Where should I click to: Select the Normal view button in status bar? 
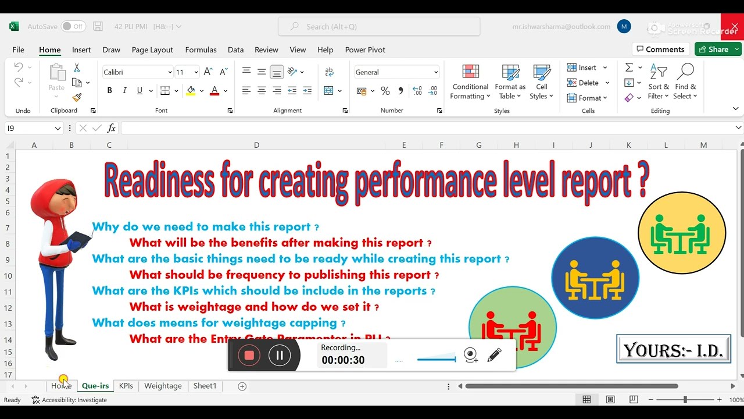pos(587,400)
